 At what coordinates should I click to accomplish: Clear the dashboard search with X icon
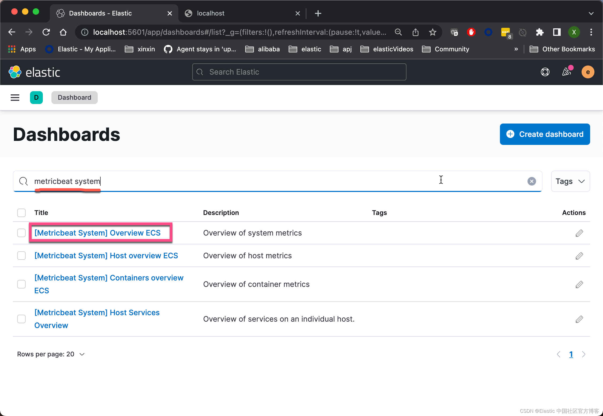pos(532,181)
